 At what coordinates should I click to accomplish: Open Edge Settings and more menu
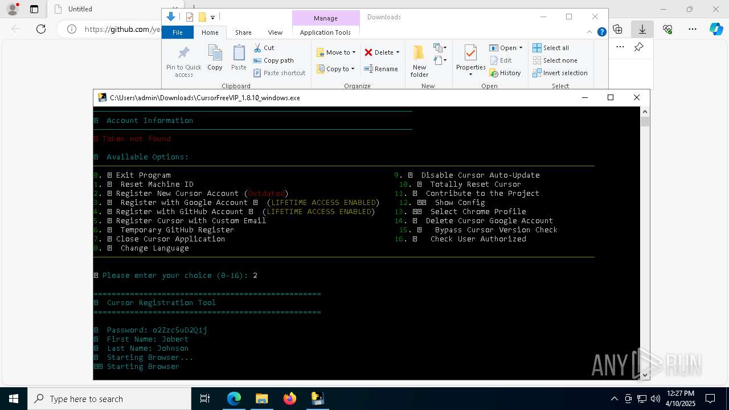(693, 29)
